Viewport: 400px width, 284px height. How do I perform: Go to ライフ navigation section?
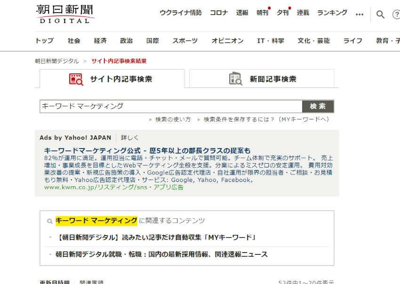click(352, 41)
